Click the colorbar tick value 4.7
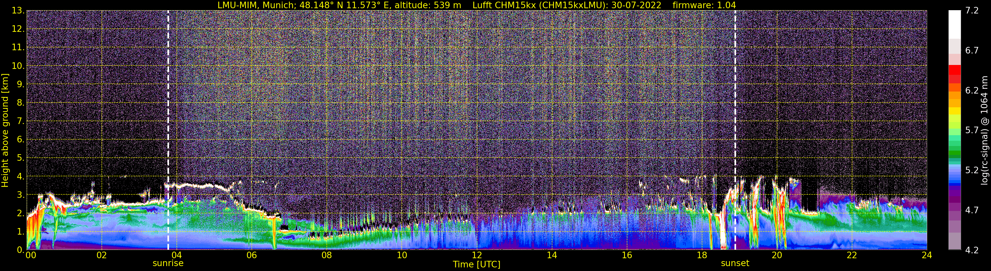This screenshot has width=991, height=271. (972, 210)
